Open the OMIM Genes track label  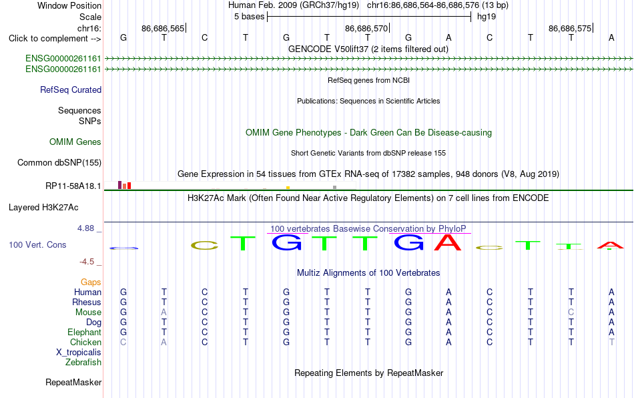[75, 142]
